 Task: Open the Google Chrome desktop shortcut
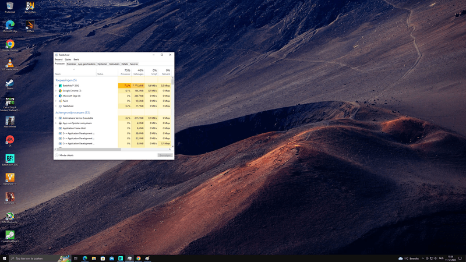coord(10,45)
